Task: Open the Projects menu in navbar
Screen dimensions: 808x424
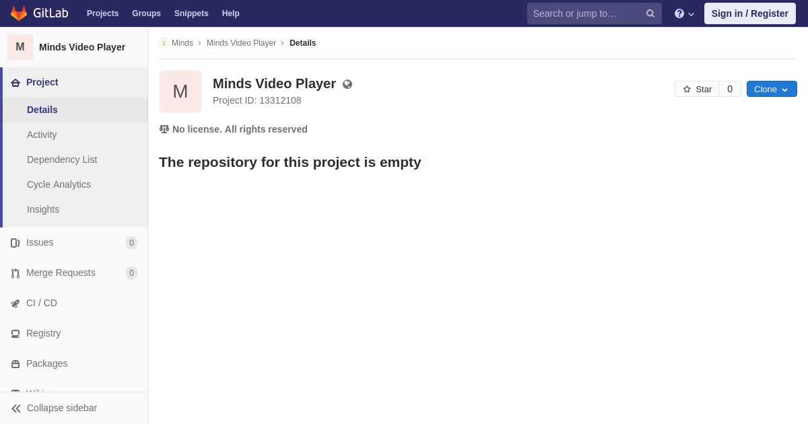Action: [102, 13]
